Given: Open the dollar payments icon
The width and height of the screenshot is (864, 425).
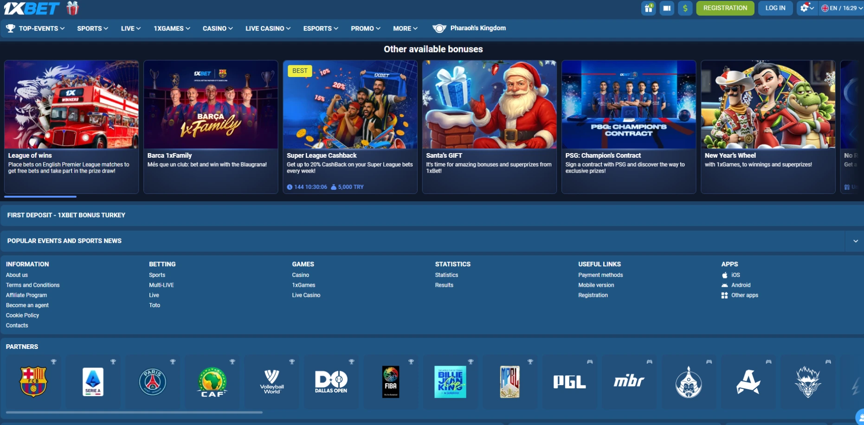Looking at the screenshot, I should (685, 8).
